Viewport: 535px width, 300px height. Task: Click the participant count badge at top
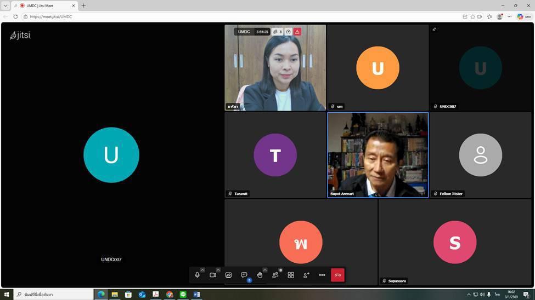(278, 32)
